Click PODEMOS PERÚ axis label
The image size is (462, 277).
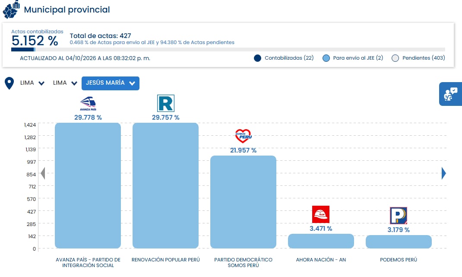point(399,260)
